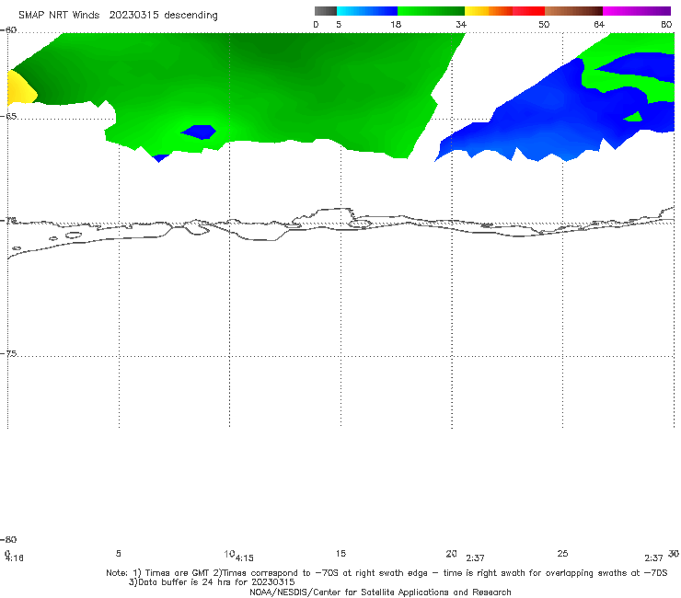Click the colorbar scale label '50'
The image size is (681, 598).
click(544, 25)
